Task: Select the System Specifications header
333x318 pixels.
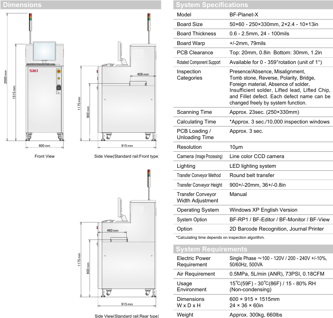Action: (212, 5)
